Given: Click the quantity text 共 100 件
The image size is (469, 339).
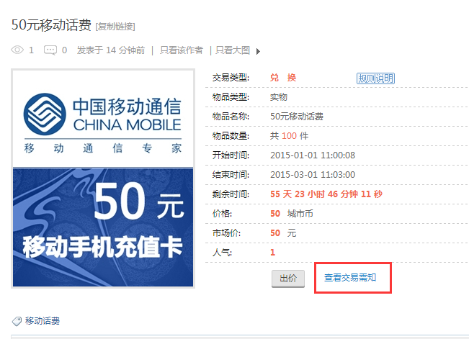Looking at the screenshot, I should (289, 136).
